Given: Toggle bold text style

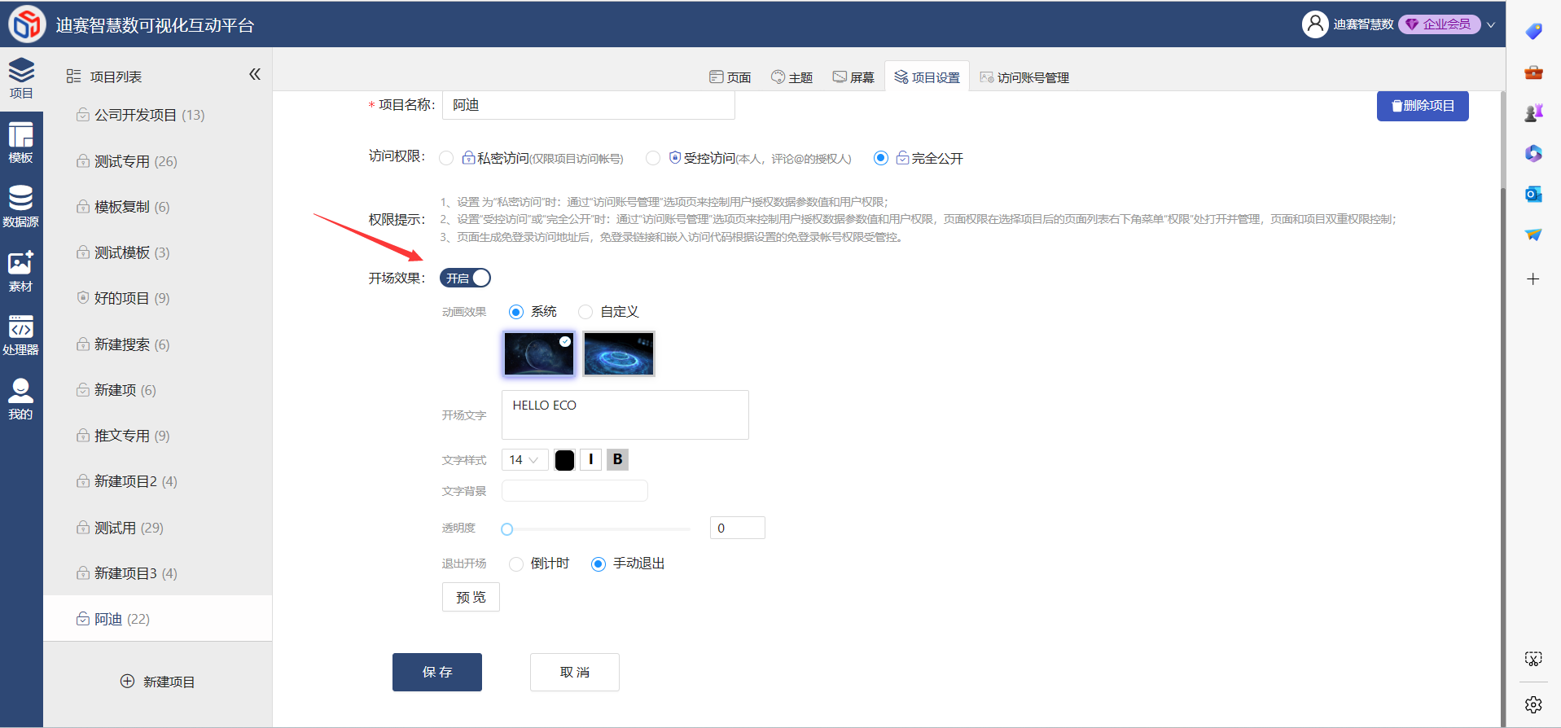Looking at the screenshot, I should (x=618, y=459).
